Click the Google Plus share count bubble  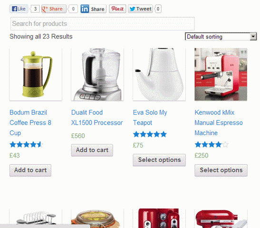[x=73, y=9]
